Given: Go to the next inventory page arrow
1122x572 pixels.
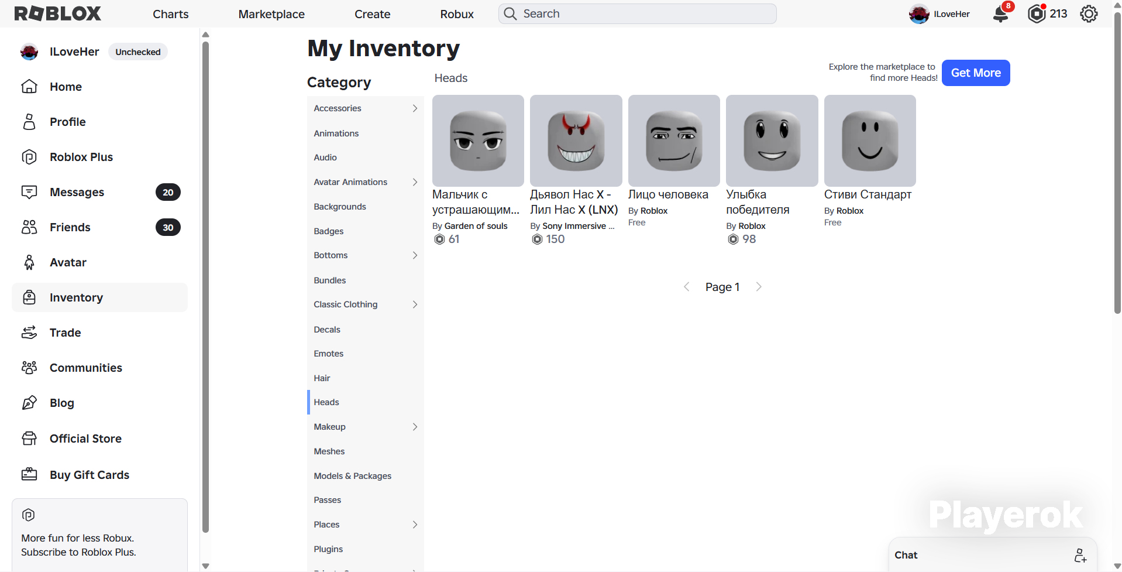Looking at the screenshot, I should (759, 287).
